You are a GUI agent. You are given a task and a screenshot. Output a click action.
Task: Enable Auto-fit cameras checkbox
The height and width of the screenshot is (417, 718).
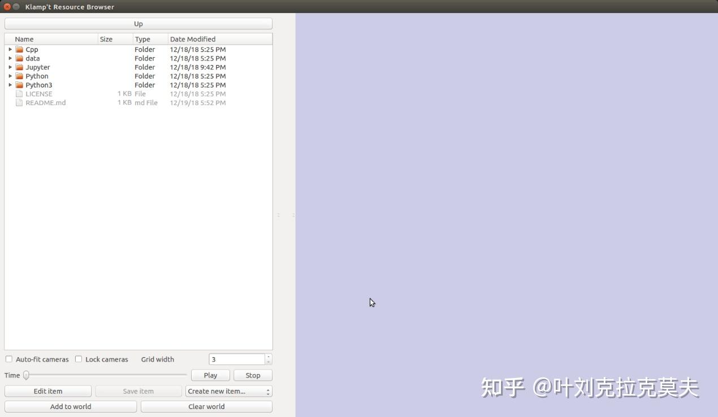coord(9,359)
